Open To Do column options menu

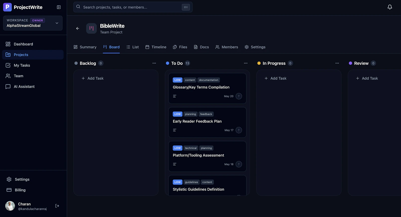[246, 63]
